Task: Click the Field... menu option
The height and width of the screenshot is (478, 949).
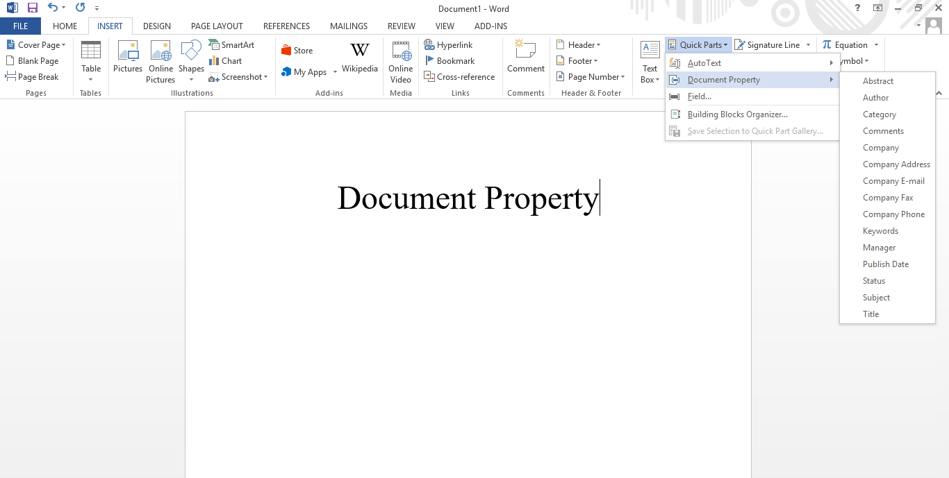Action: coord(699,96)
